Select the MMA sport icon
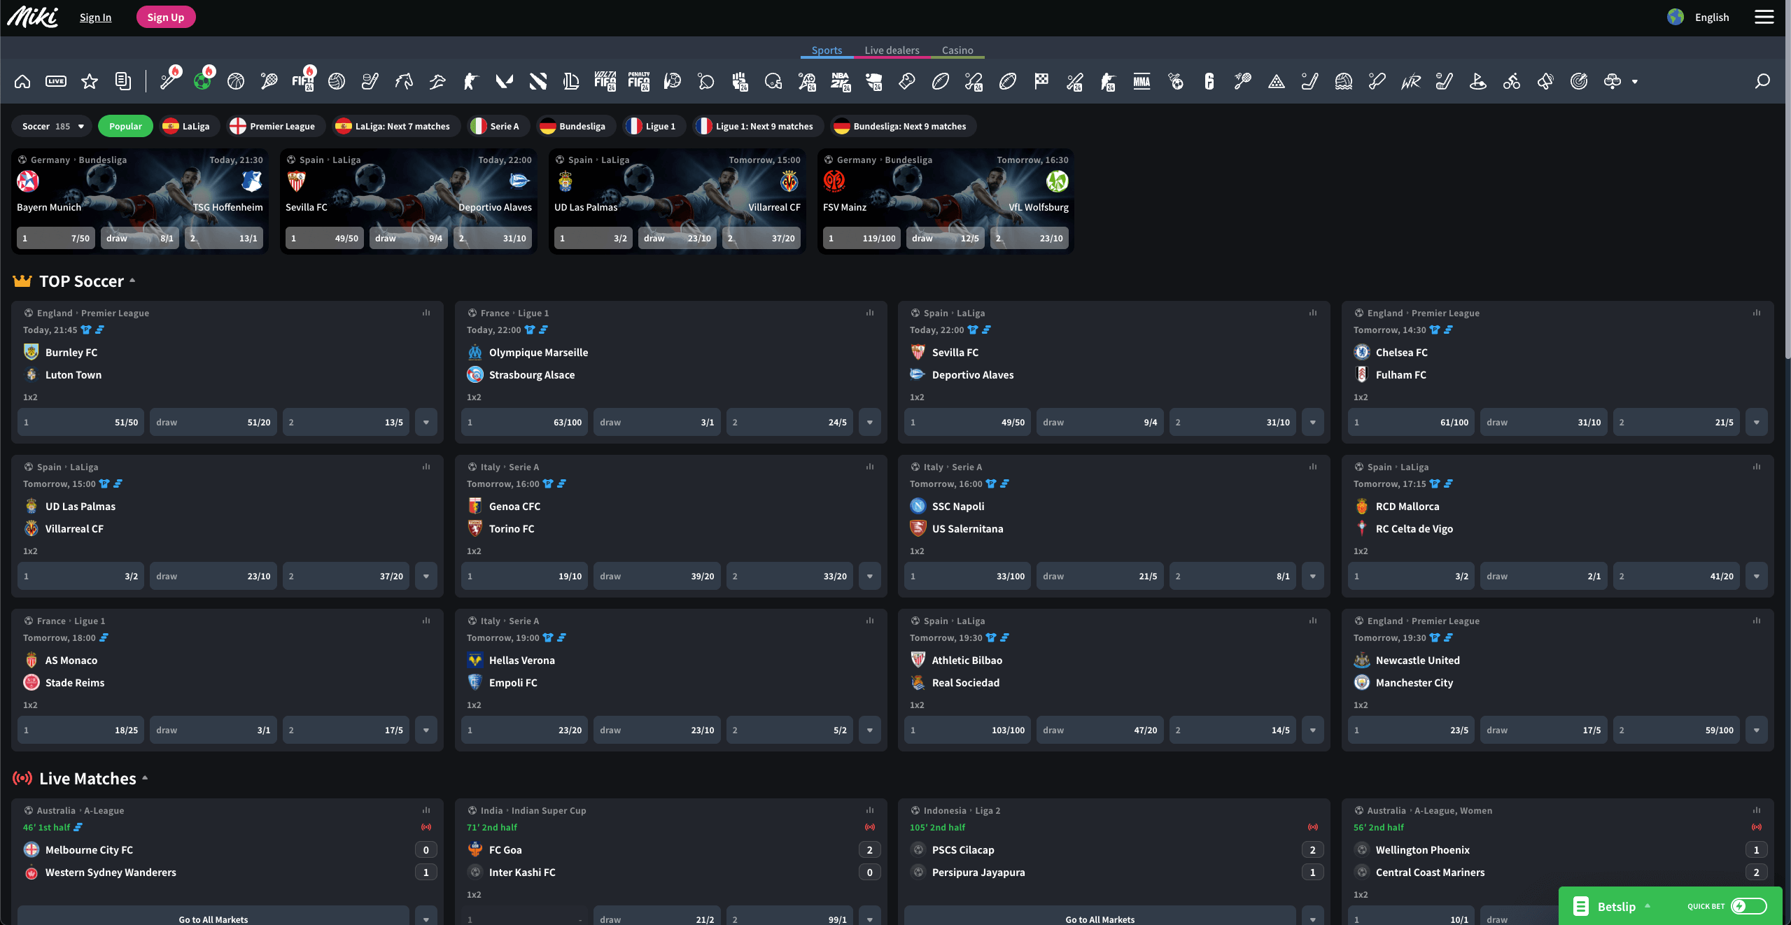 click(1142, 82)
